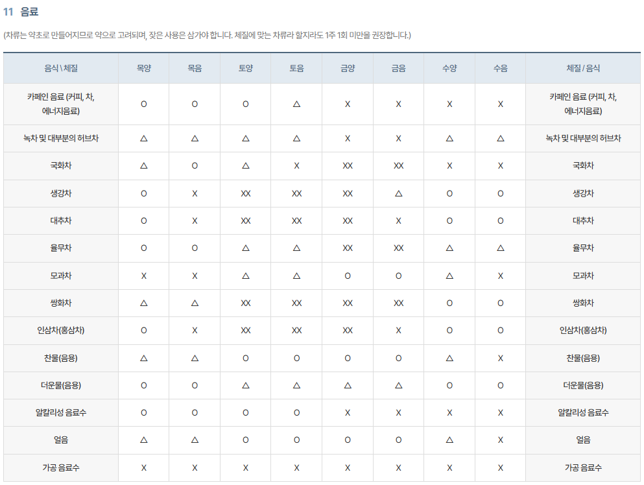Image resolution: width=644 pixels, height=485 pixels.
Task: Click "얼음" label under "체질 / 음식" header
Action: tap(583, 440)
